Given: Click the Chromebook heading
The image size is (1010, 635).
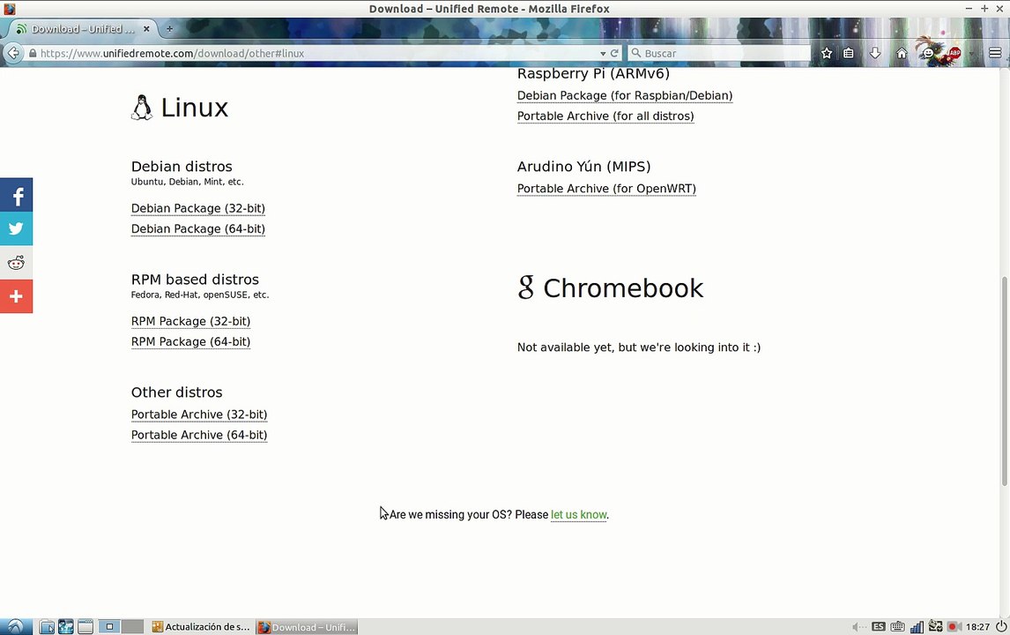Looking at the screenshot, I should tap(611, 288).
